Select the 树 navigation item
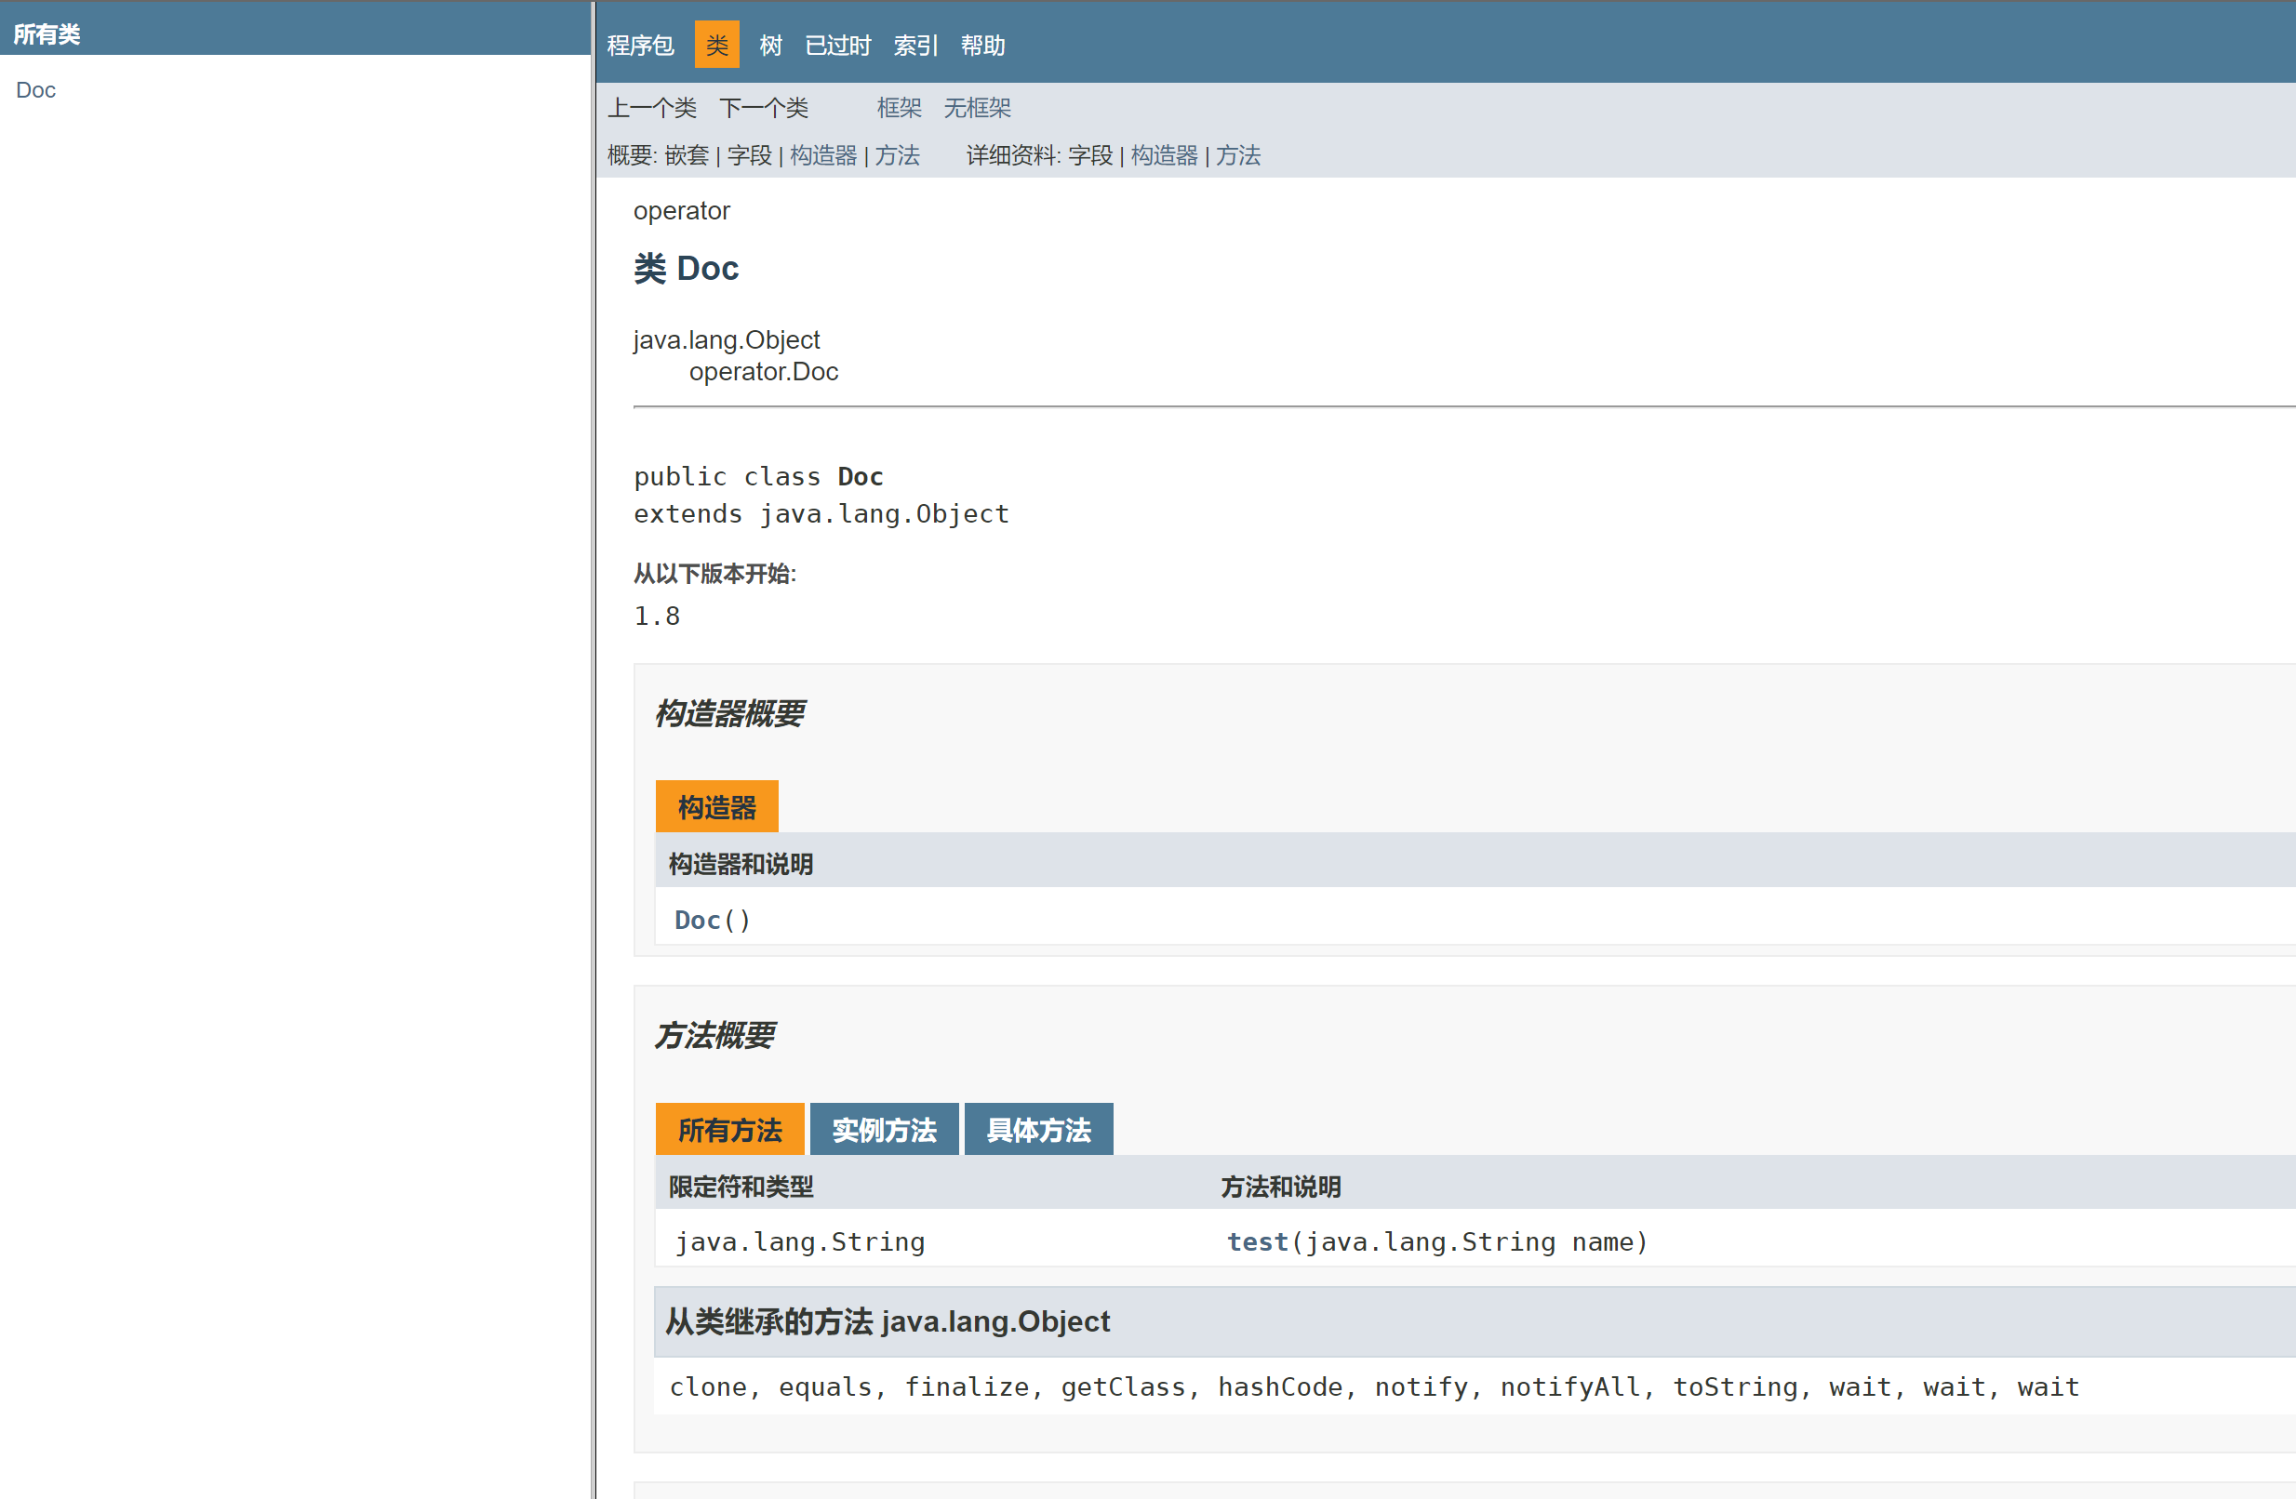Screen dimensions: 2296x1499 click(x=770, y=46)
